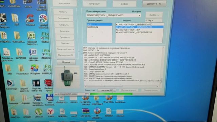Click log line 109 BOOT1 written successfully
The height and width of the screenshot is (122, 217).
pyautogui.click(x=108, y=76)
